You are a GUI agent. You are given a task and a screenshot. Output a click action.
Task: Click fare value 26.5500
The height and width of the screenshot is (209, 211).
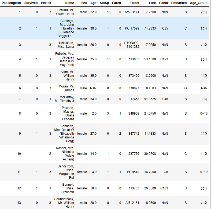click(x=150, y=188)
